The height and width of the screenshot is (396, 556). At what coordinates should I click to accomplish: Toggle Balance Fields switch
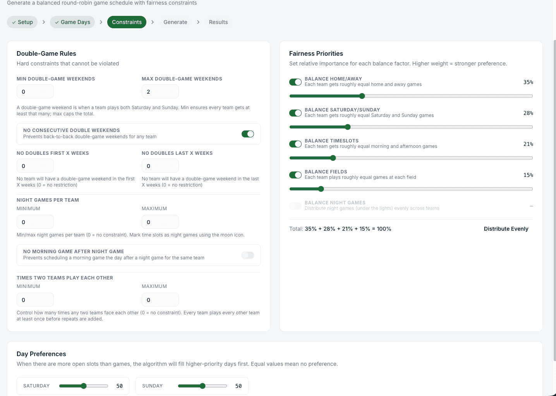(295, 175)
